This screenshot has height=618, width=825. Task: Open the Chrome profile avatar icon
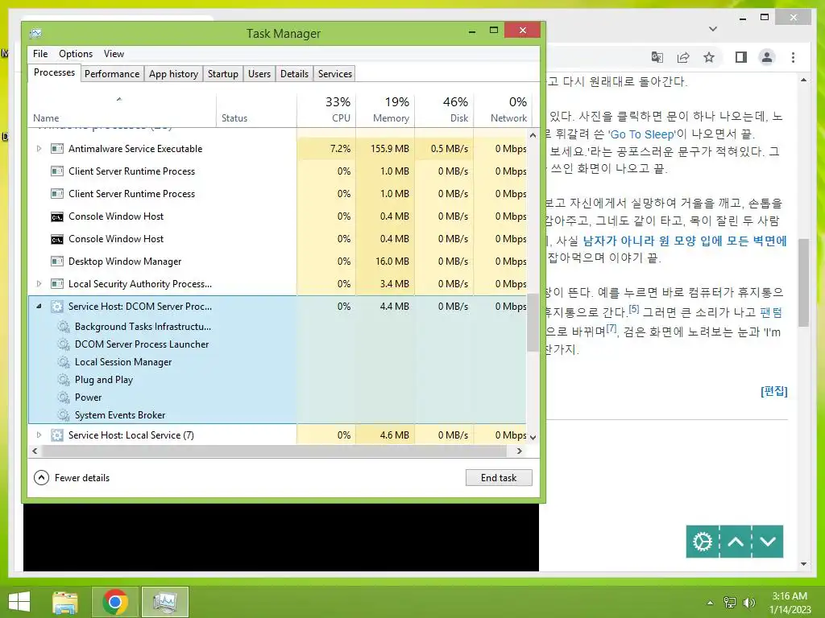[767, 57]
